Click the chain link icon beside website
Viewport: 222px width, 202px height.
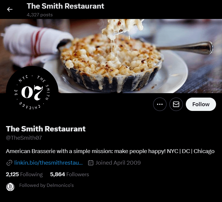9,163
